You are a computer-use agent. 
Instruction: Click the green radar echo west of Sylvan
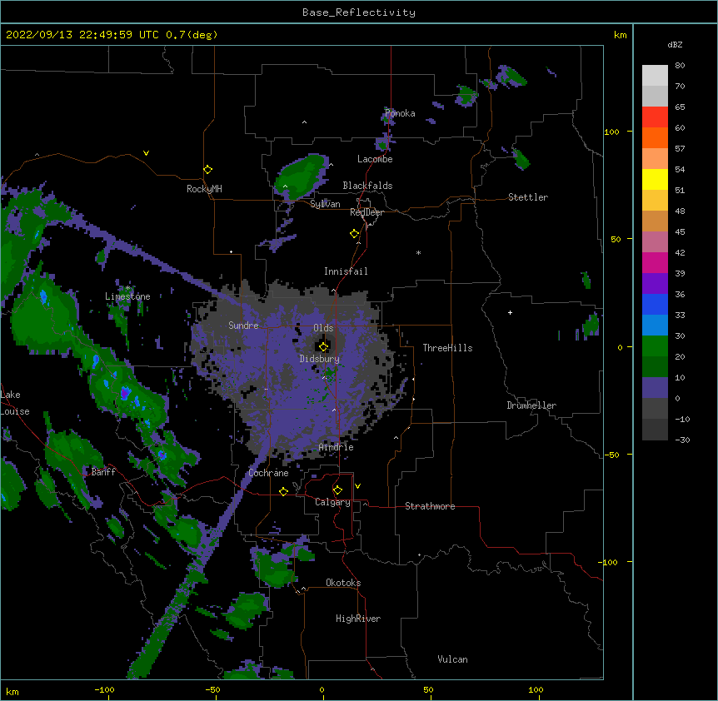click(300, 176)
